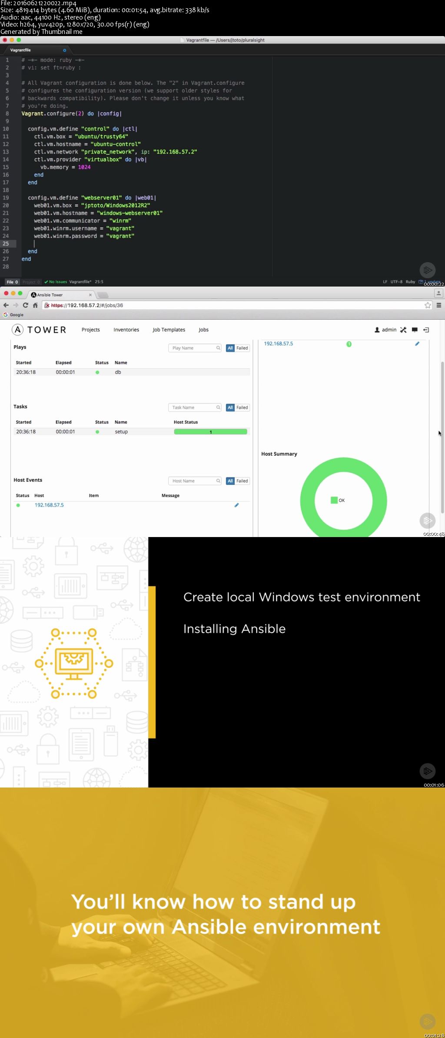Click the admin user icon

377,330
